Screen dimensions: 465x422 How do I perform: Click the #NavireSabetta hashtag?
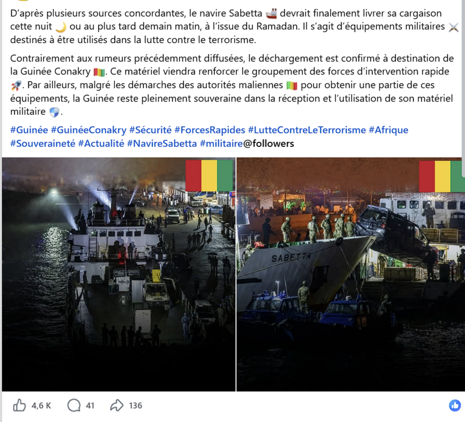(162, 144)
